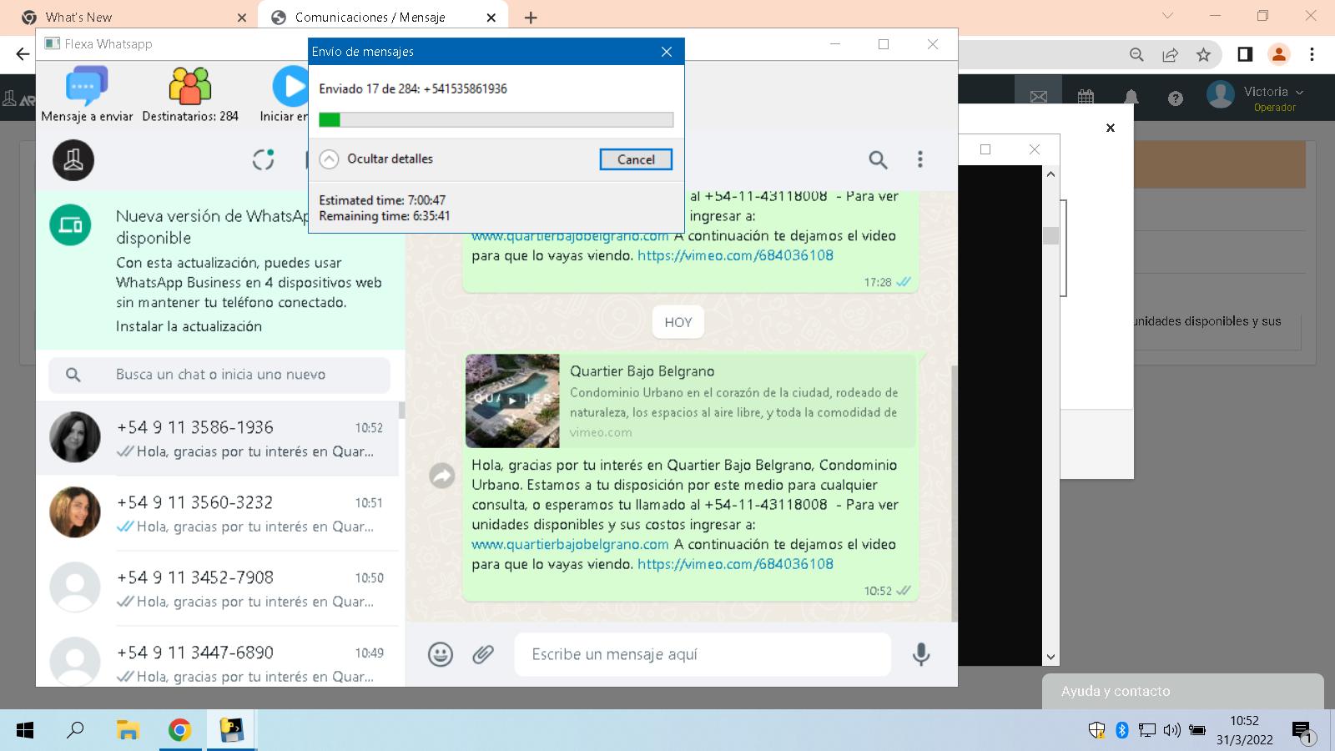The image size is (1335, 751).
Task: Open the tab search chevron in Chrome
Action: click(1167, 17)
